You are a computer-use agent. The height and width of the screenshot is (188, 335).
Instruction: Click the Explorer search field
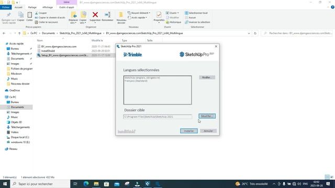[297, 33]
